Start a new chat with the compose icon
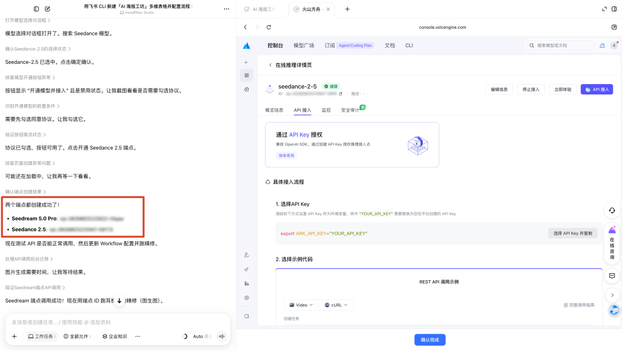This screenshot has height=351, width=622. pyautogui.click(x=48, y=9)
